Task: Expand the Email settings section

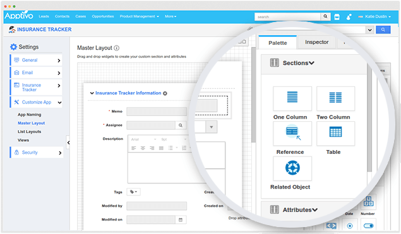Action: [x=36, y=73]
